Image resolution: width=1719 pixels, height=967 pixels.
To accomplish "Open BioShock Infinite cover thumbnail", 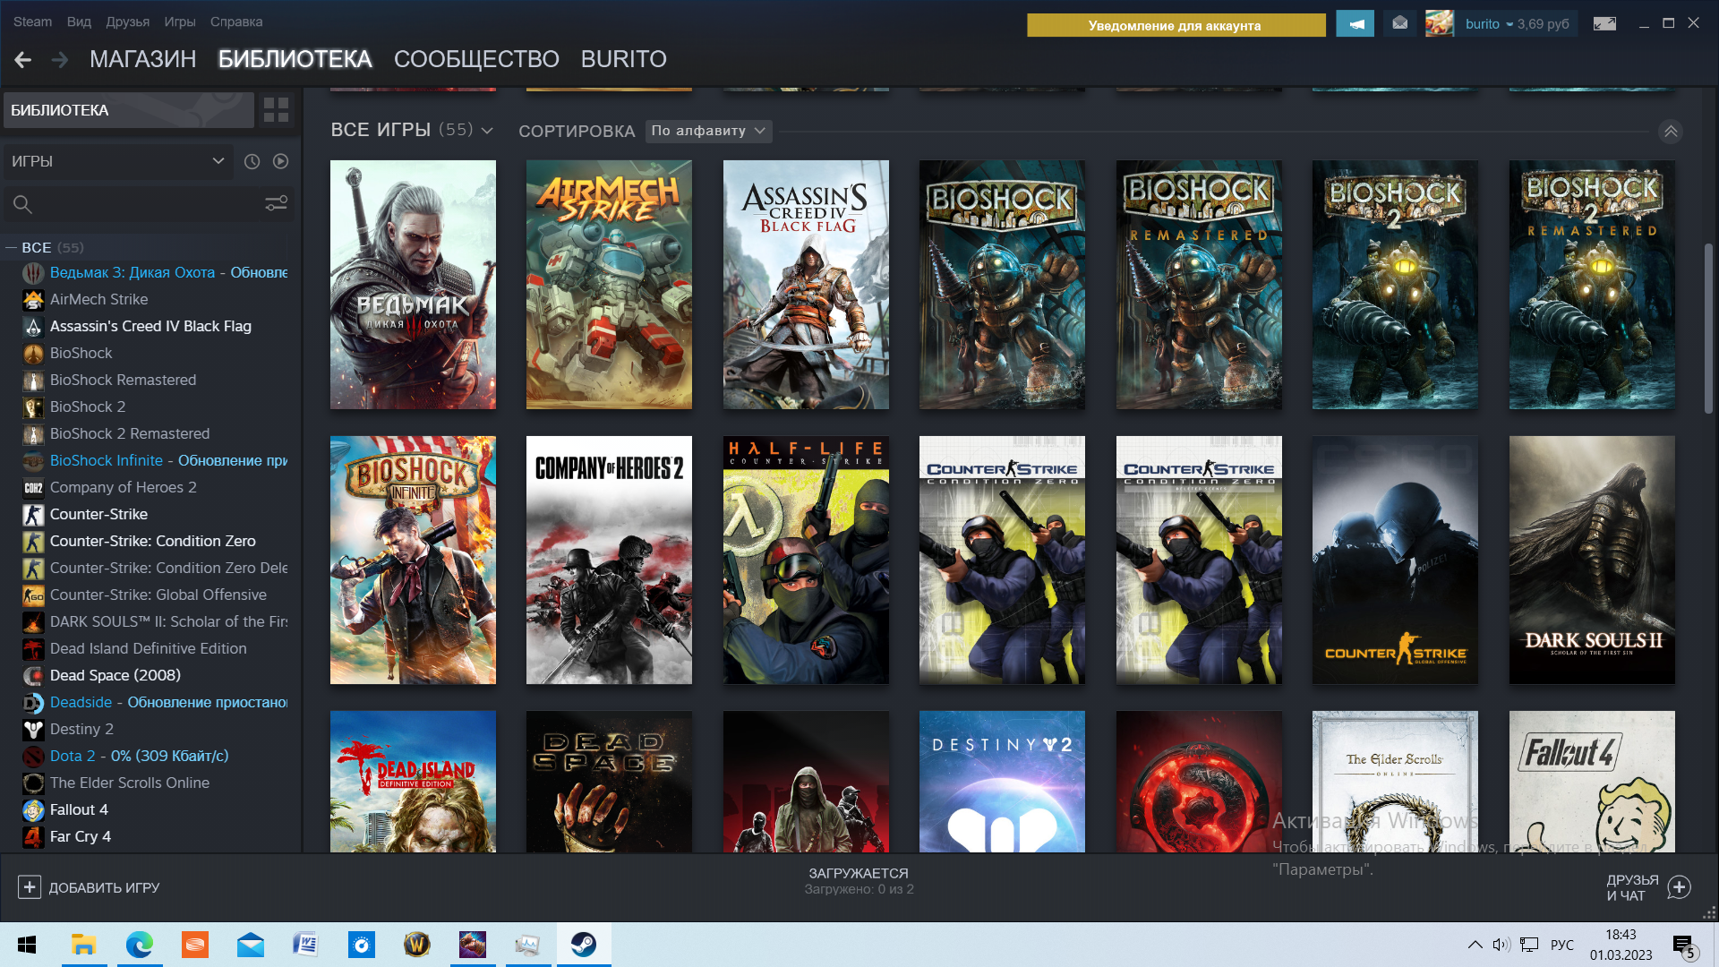I will tap(413, 560).
